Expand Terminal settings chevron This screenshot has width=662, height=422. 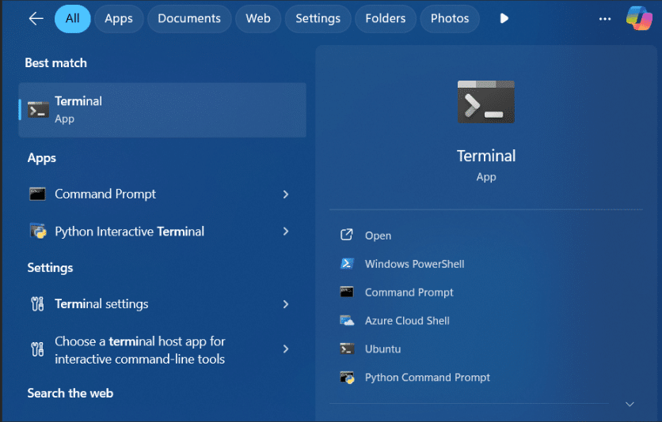pos(286,304)
